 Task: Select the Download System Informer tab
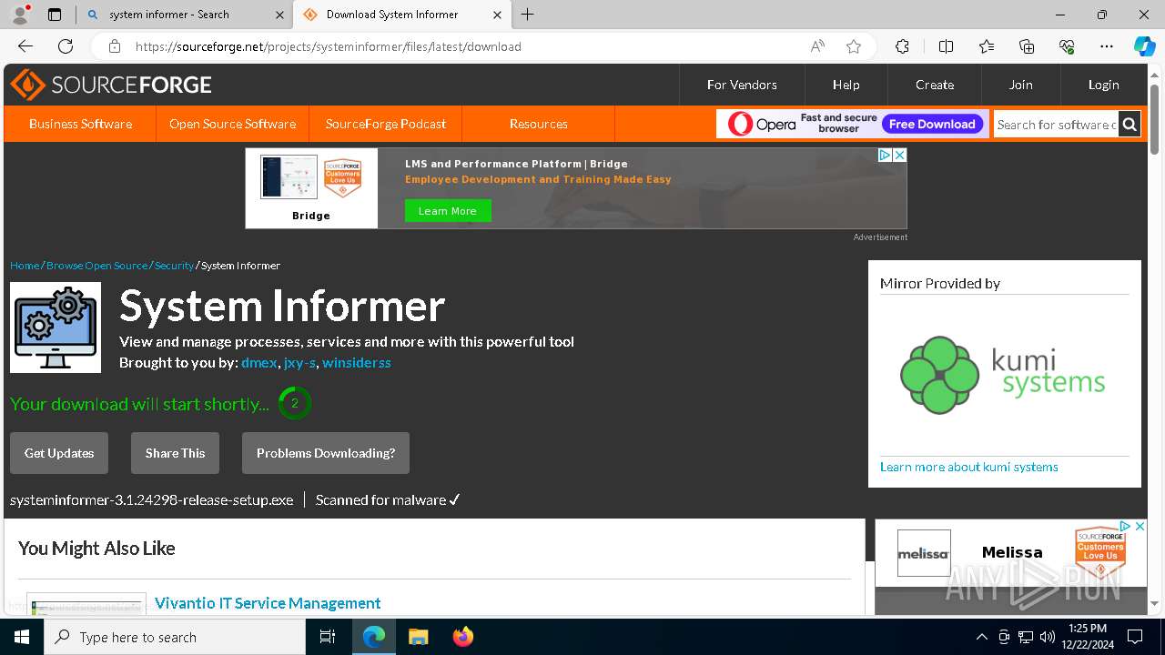pyautogui.click(x=400, y=15)
